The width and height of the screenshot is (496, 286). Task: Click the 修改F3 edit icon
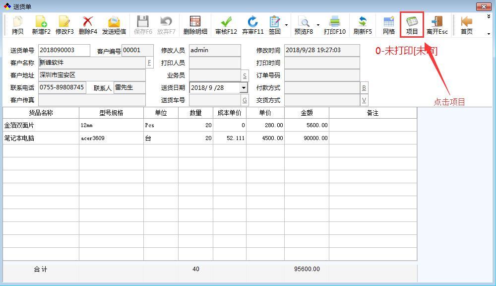point(64,25)
